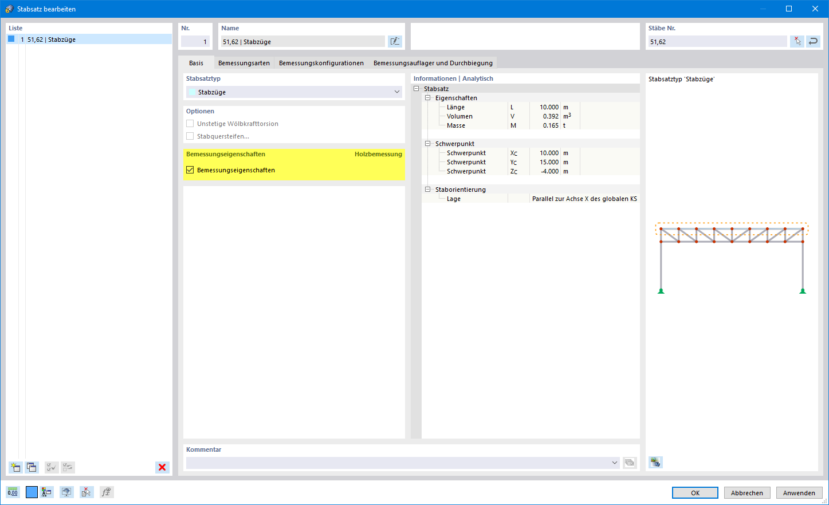This screenshot has width=829, height=505.
Task: Open the Bemessungsarten tab
Action: (x=244, y=63)
